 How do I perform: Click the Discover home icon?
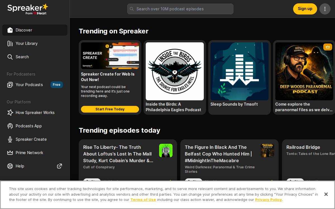point(10,30)
